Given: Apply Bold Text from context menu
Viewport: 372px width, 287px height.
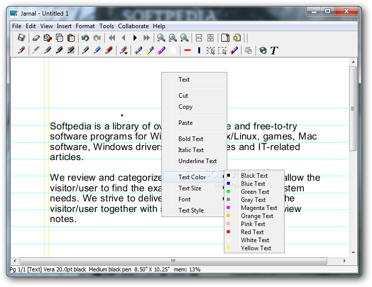Looking at the screenshot, I should [194, 139].
